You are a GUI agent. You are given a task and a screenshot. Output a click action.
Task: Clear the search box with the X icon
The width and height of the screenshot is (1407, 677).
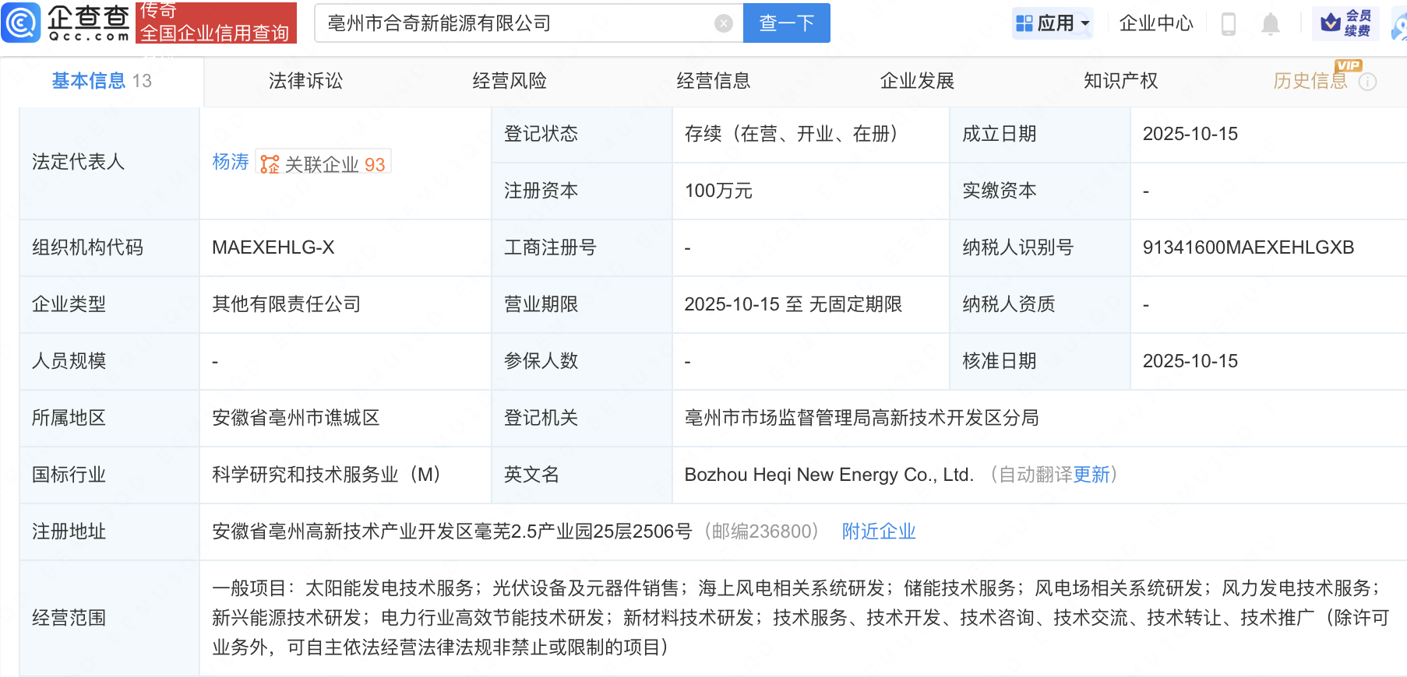(723, 23)
